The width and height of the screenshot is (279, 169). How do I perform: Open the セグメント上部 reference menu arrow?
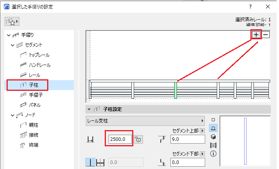coord(202,131)
